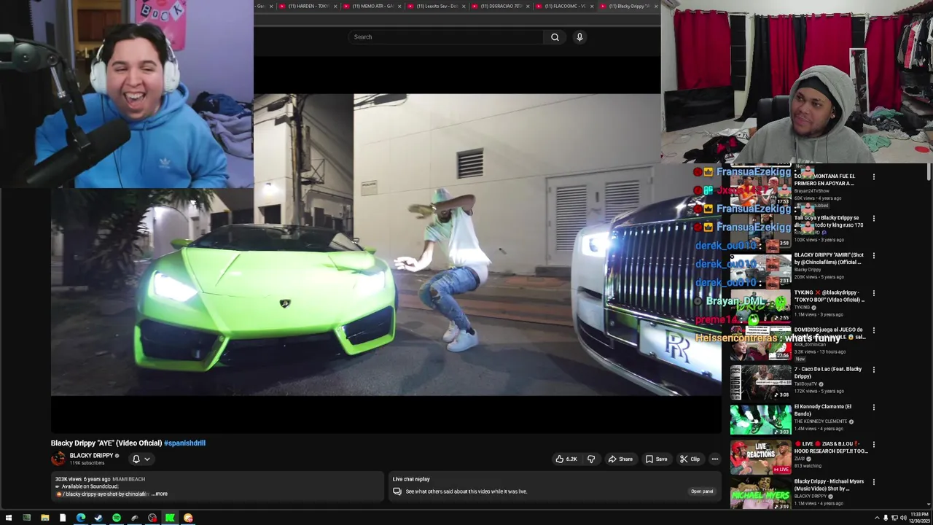Open File Explorer from the taskbar
This screenshot has width=933, height=525.
point(44,518)
